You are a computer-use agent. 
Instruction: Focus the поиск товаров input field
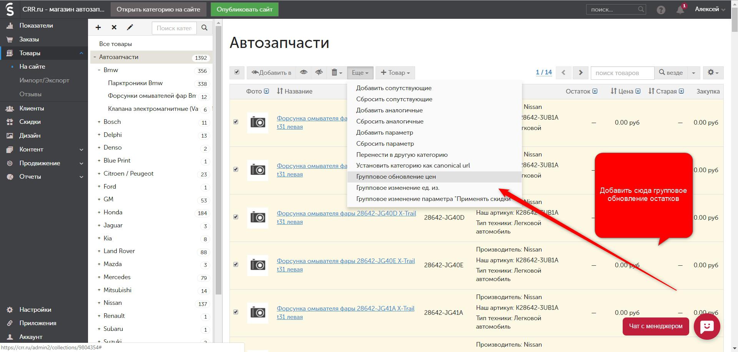(x=622, y=73)
